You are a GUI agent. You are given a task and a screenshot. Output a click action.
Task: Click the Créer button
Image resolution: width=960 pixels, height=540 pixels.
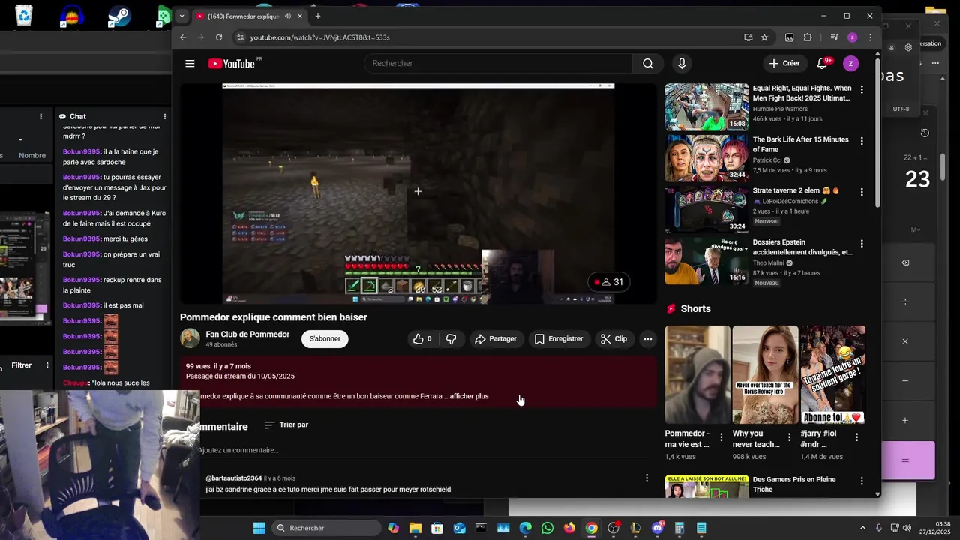click(x=784, y=64)
